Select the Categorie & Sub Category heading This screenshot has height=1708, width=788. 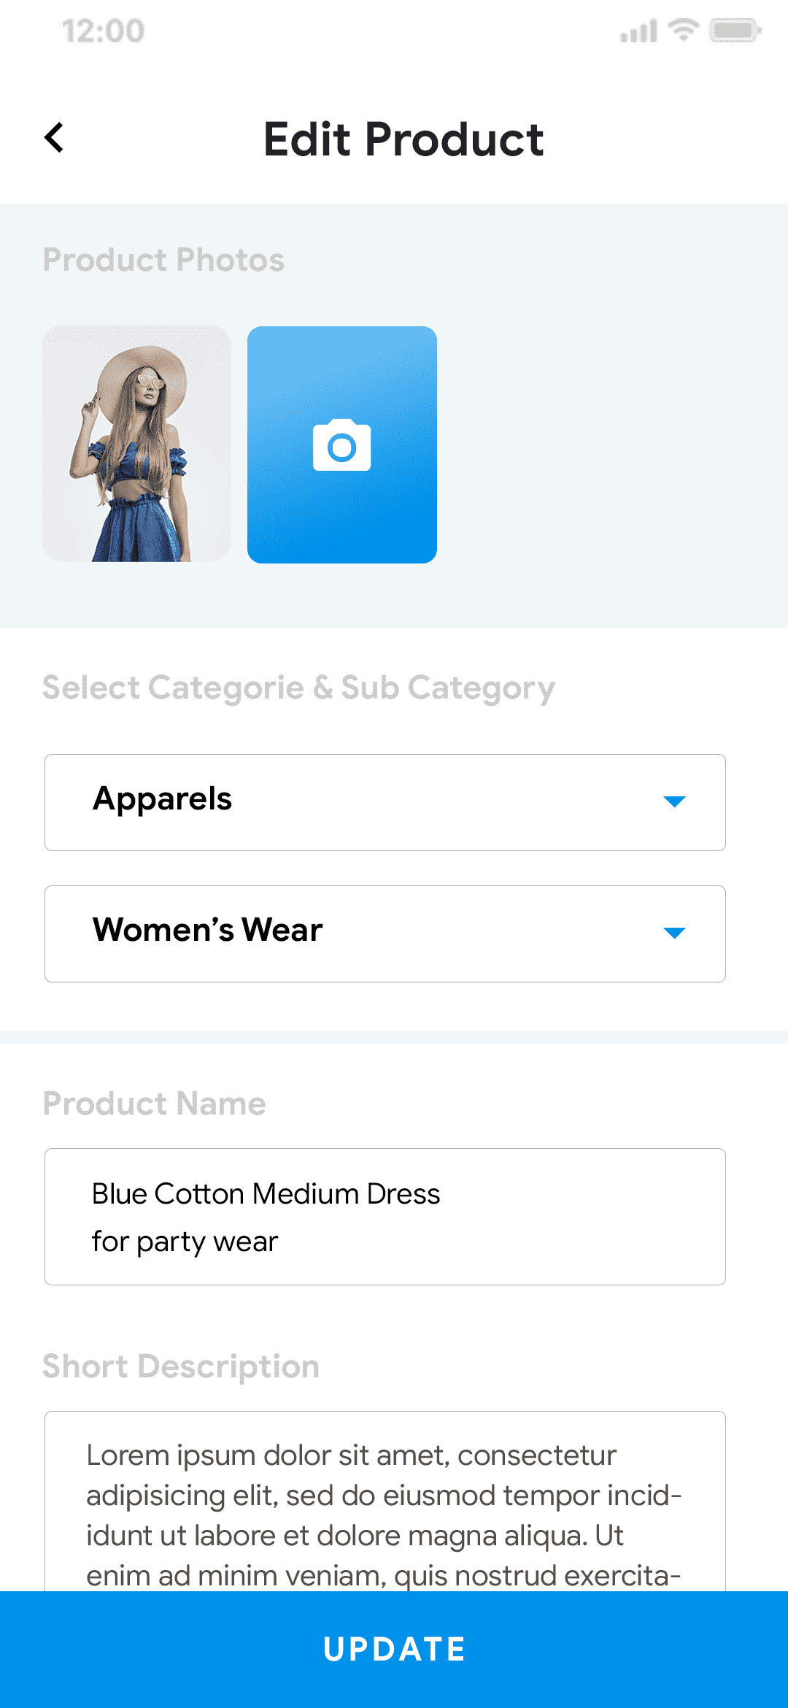(x=299, y=688)
